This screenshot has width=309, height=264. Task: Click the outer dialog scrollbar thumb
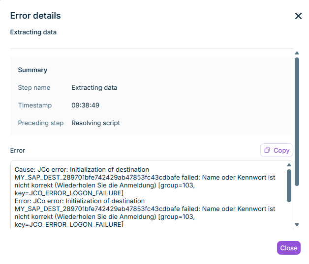(297, 122)
